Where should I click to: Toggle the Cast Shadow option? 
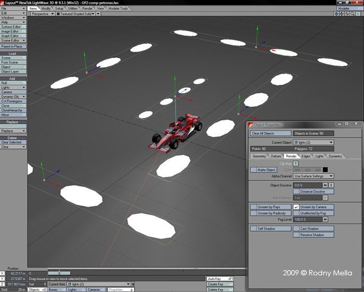click(314, 228)
